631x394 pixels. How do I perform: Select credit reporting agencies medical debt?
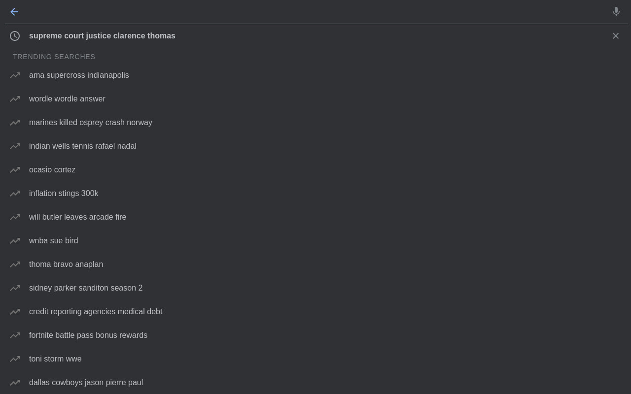(x=315, y=312)
